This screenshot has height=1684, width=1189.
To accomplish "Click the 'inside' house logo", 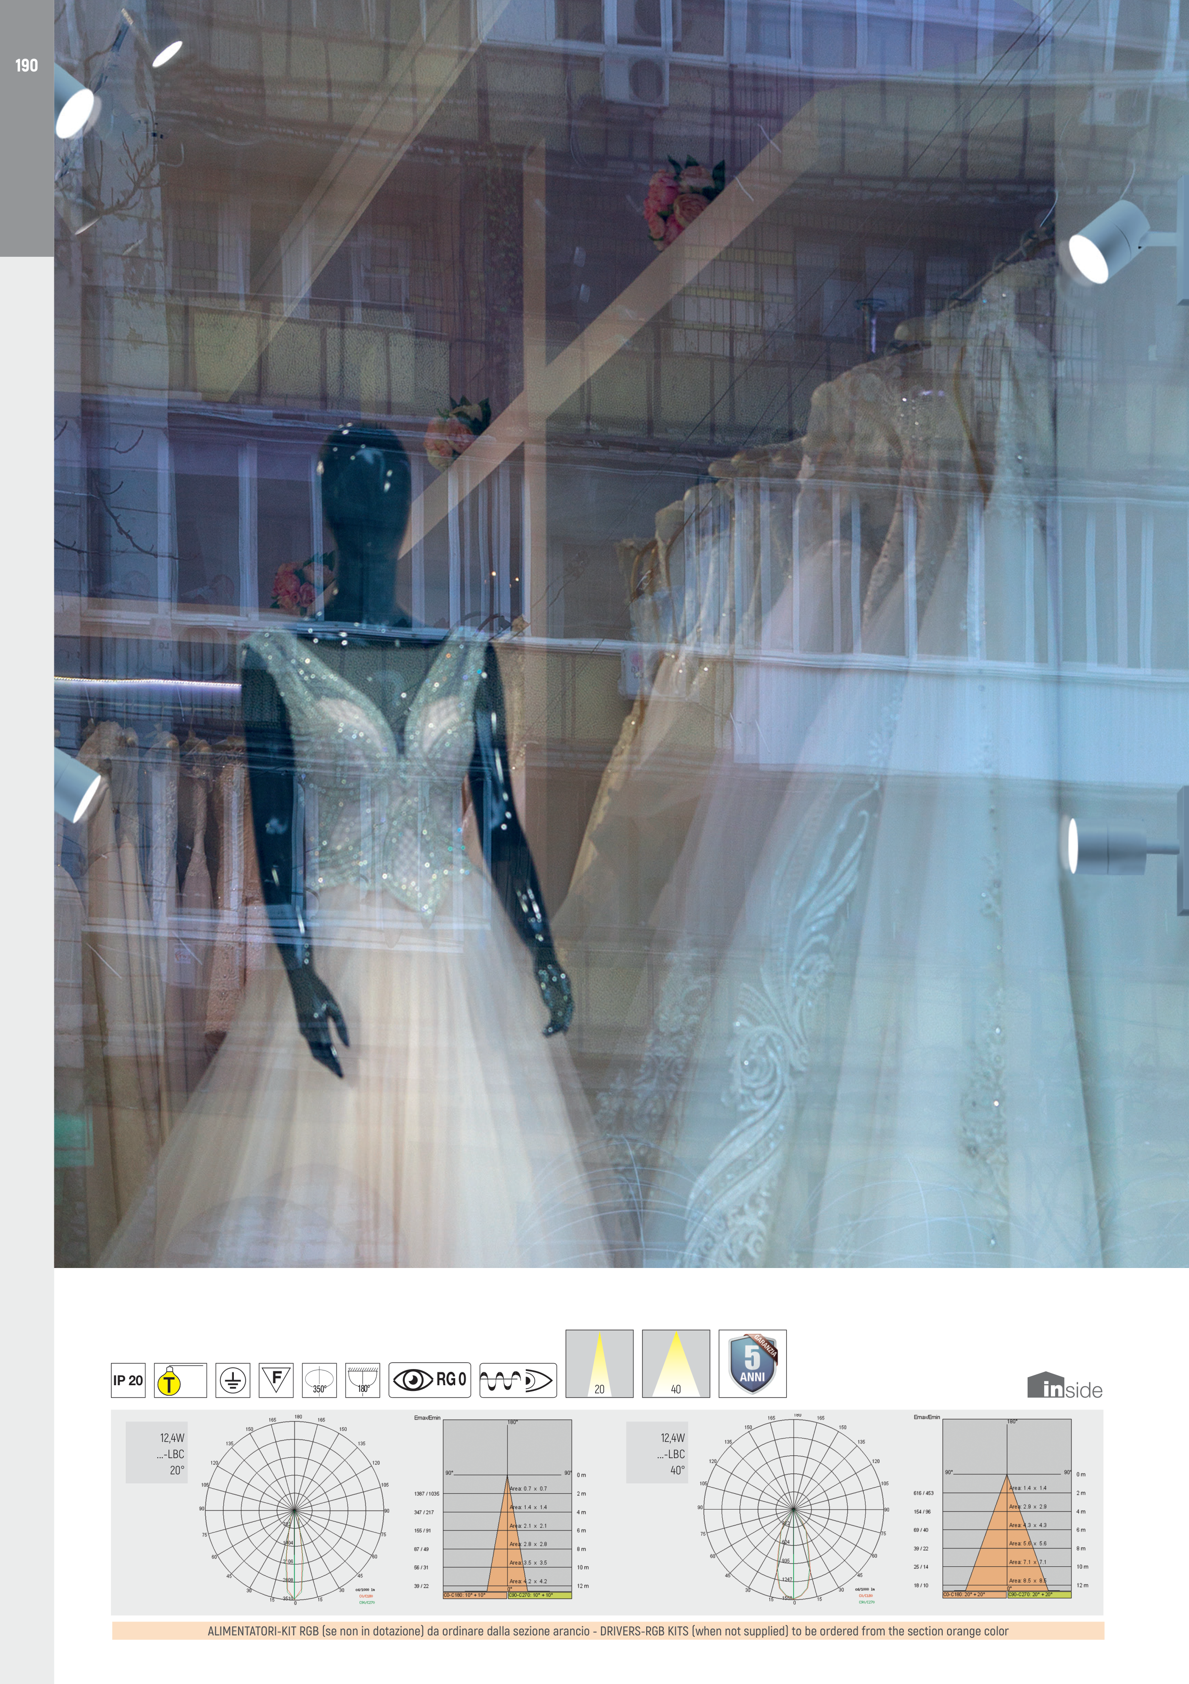I will click(1064, 1386).
